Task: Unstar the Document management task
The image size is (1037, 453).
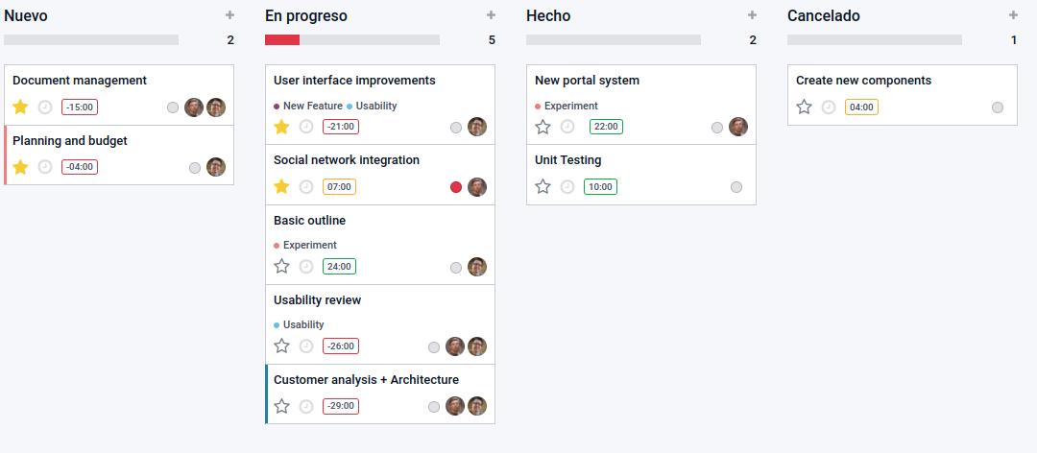Action: pos(20,107)
